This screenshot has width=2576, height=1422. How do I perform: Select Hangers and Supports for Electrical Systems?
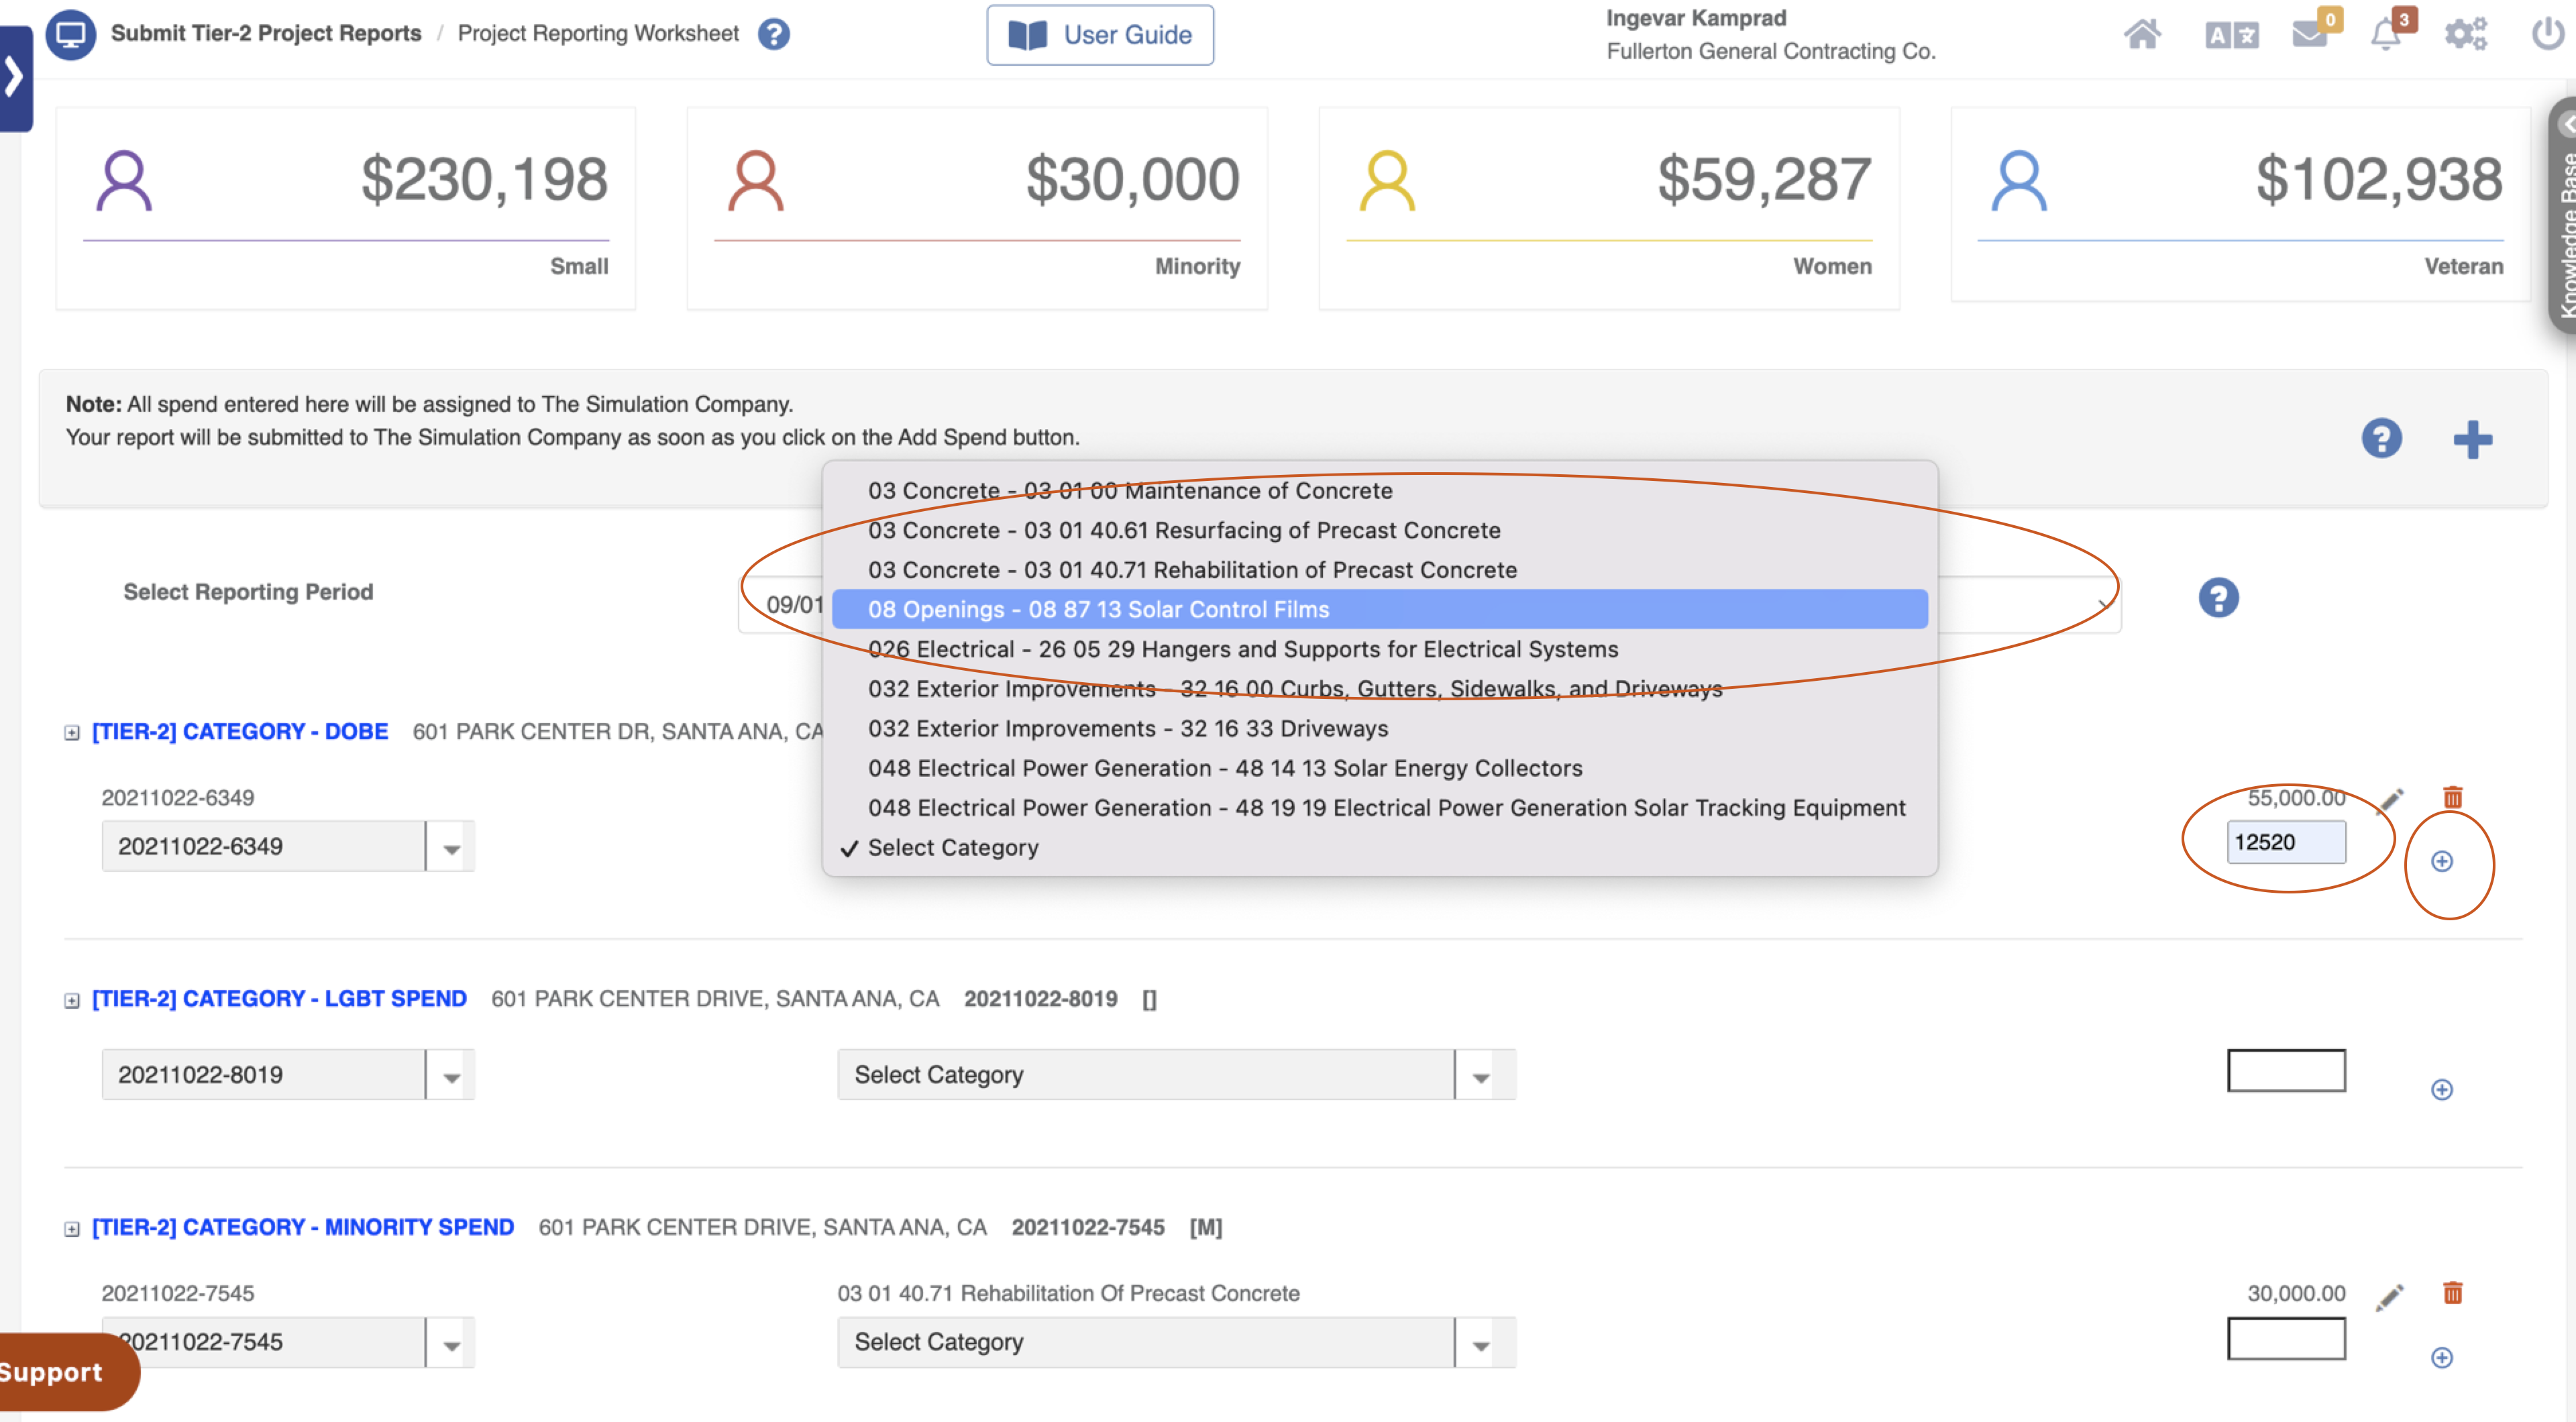(1380, 649)
